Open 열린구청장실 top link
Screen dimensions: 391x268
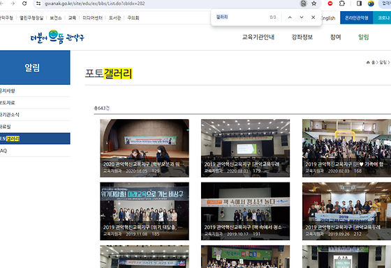pos(31,18)
